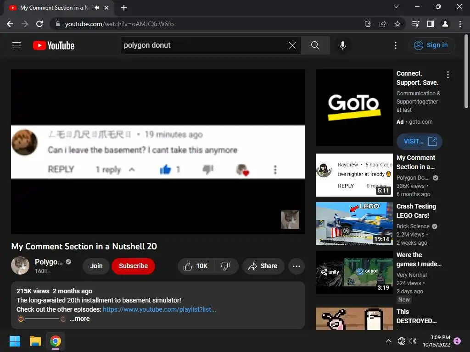
Task: Clear the search box with X icon
Action: point(292,45)
